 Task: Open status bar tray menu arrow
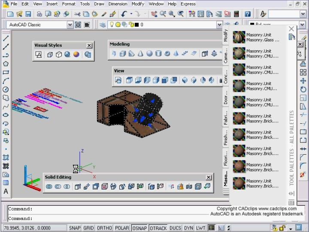pos(291,229)
